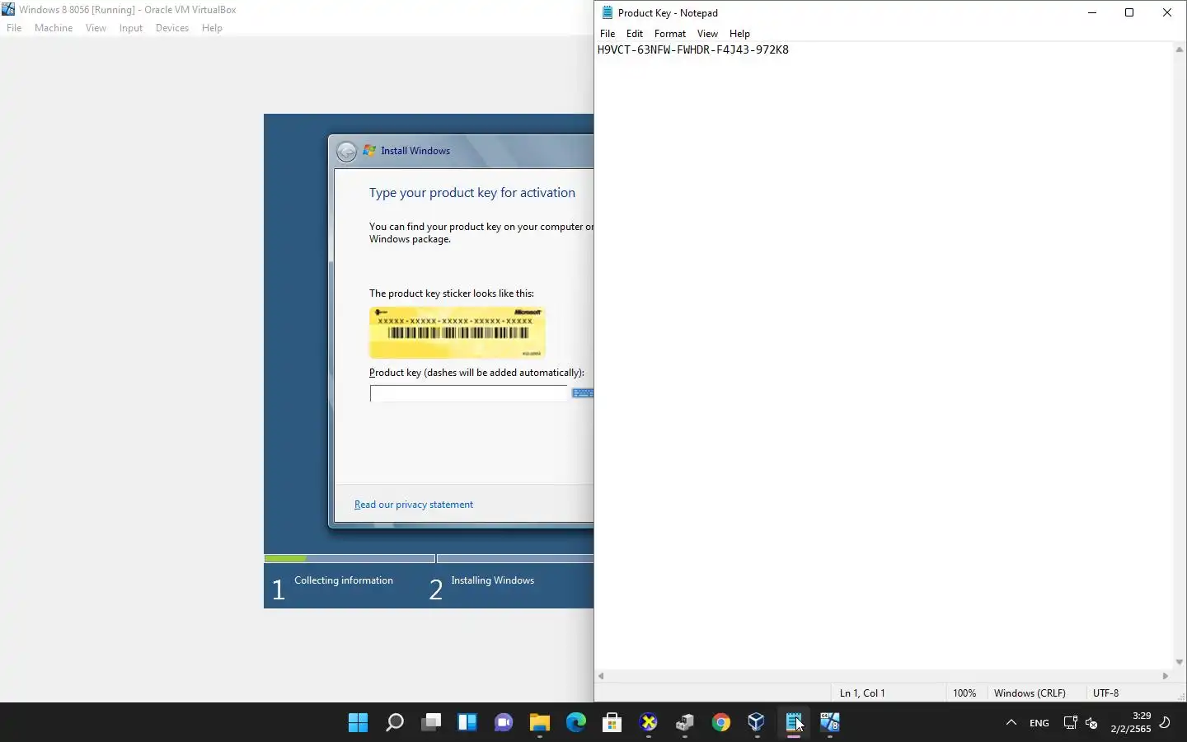Open VirtualBox Devices menu
Image resolution: width=1187 pixels, height=742 pixels.
coord(172,28)
